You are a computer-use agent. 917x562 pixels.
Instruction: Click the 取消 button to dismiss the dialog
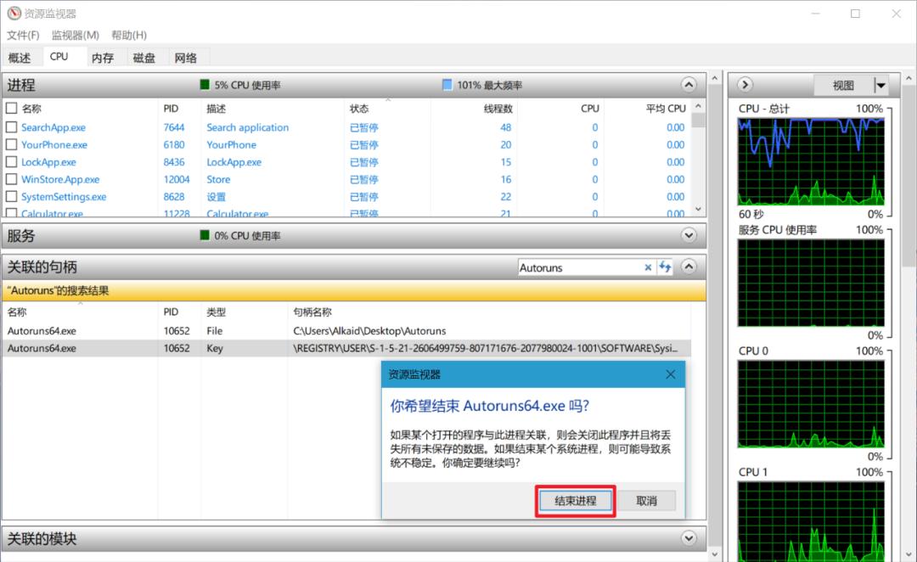646,500
